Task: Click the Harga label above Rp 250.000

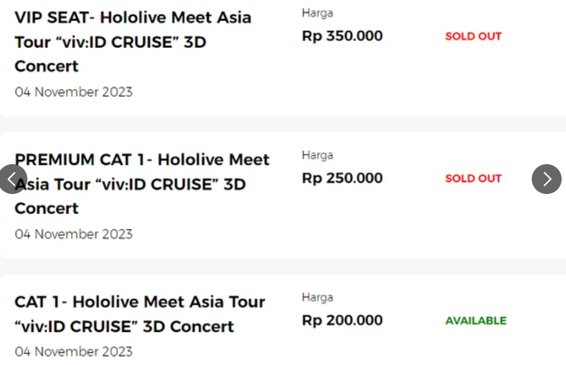Action: tap(317, 155)
